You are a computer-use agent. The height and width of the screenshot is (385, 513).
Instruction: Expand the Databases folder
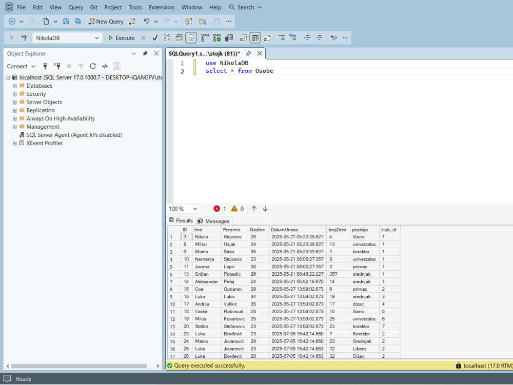click(14, 86)
